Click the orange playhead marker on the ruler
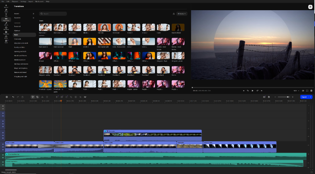Image resolution: width=315 pixels, height=174 pixels. (61, 101)
